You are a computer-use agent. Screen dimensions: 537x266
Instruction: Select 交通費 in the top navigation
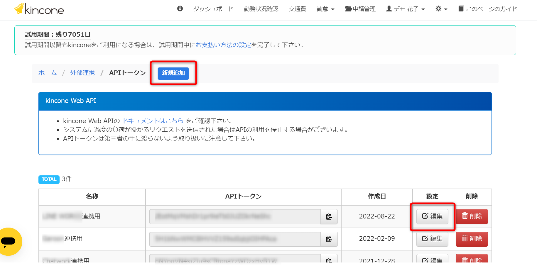tap(298, 9)
